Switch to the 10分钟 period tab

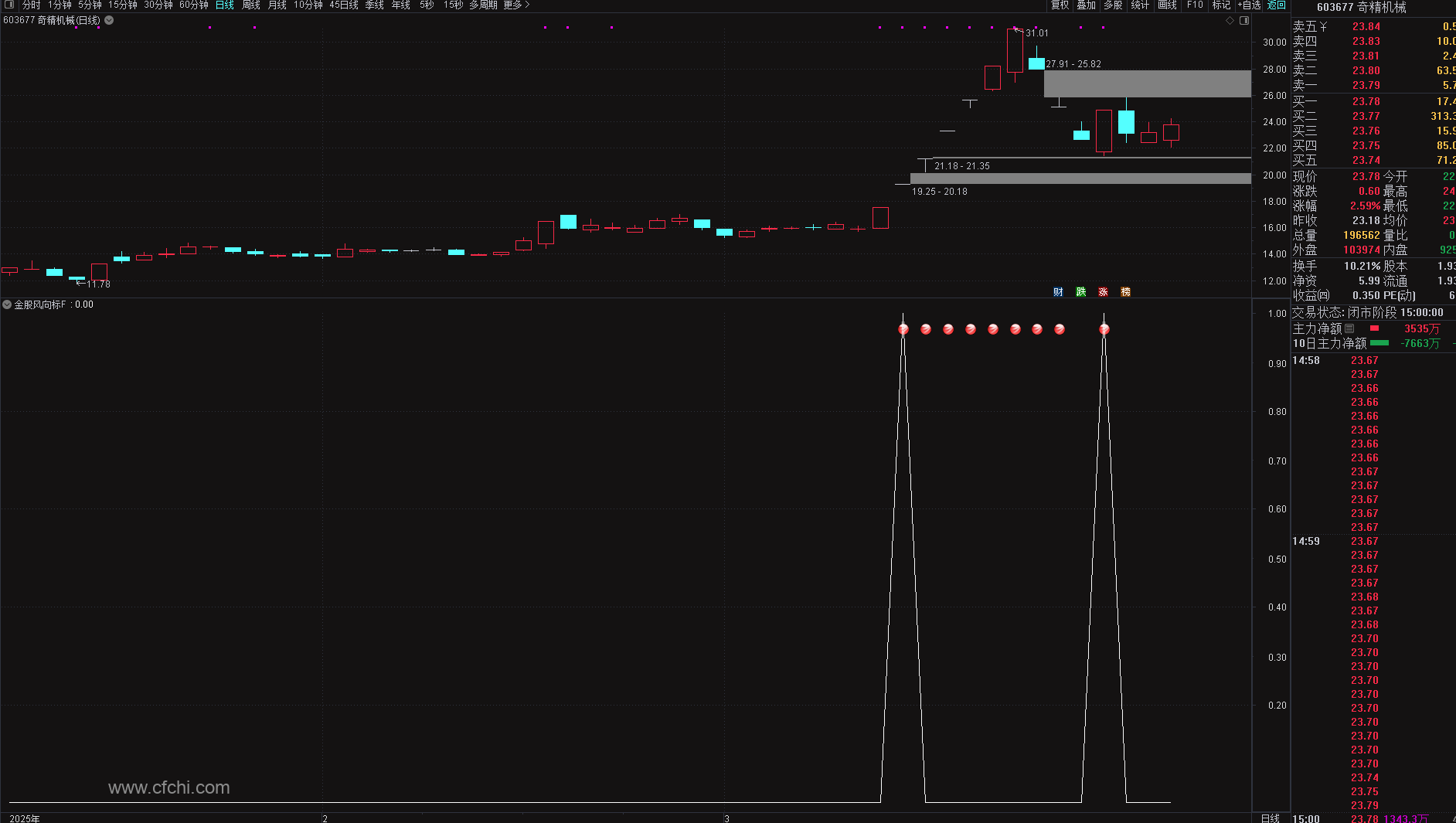308,5
